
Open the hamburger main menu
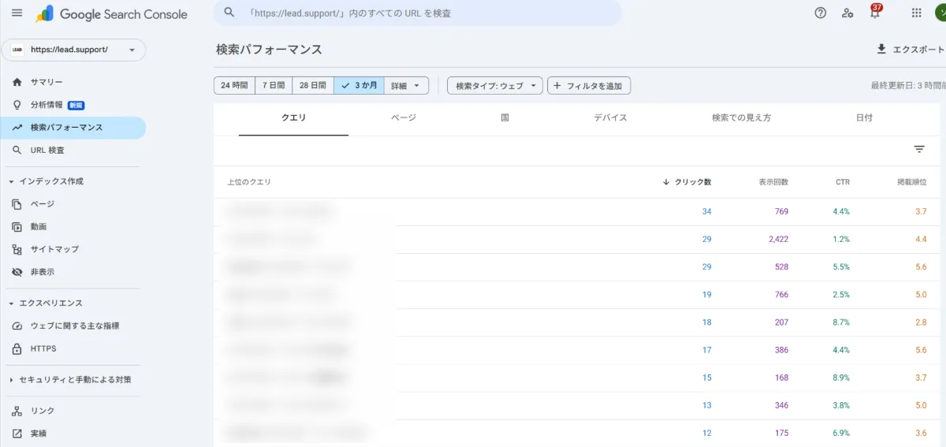pyautogui.click(x=17, y=13)
